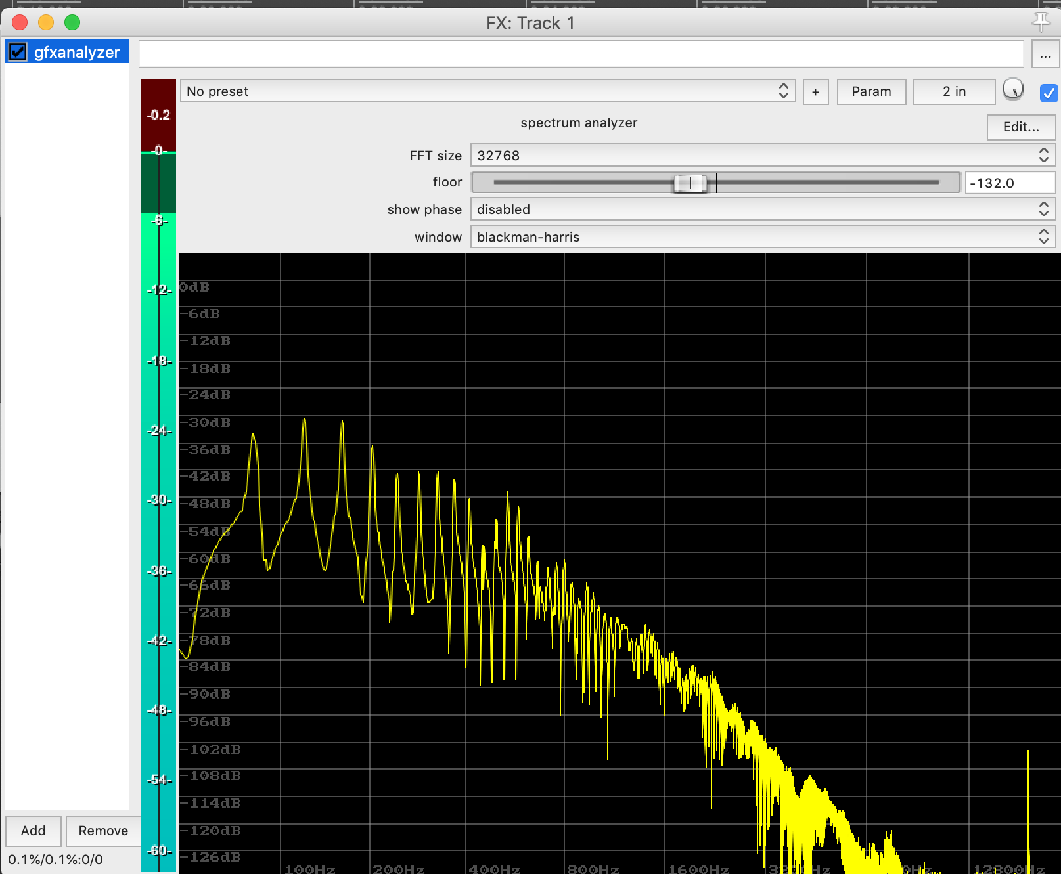The image size is (1061, 874).
Task: Zoom the FX window with the green button
Action: click(72, 22)
